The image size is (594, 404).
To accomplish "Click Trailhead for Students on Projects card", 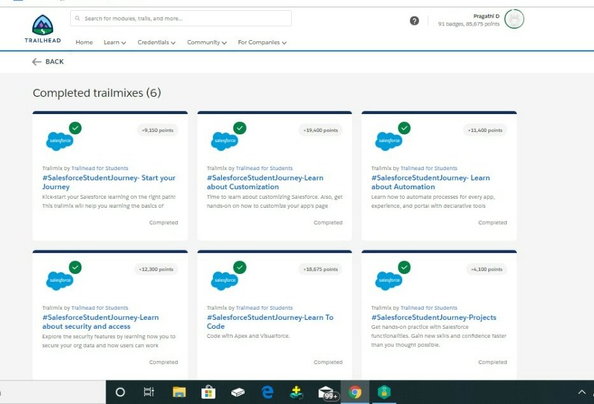I will tap(429, 308).
